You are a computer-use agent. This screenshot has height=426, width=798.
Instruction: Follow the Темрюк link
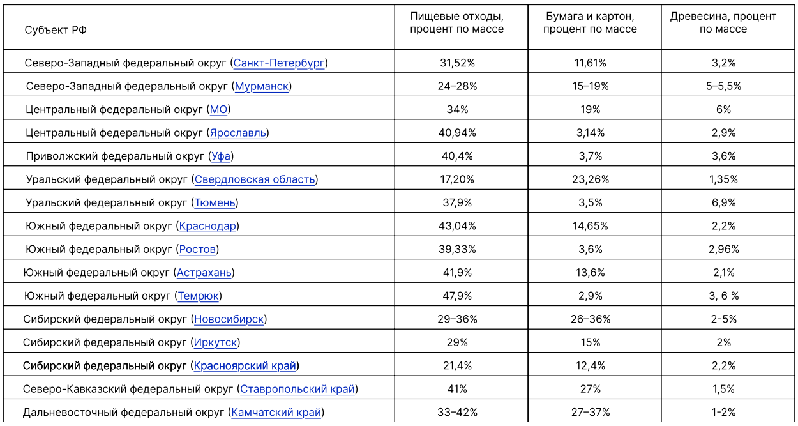pos(199,296)
